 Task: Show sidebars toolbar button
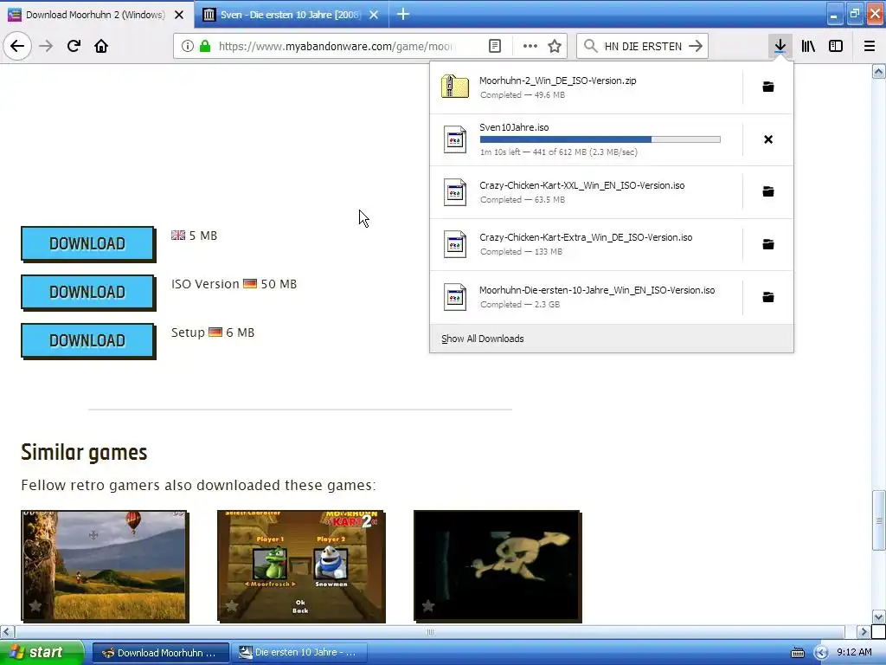tap(836, 46)
